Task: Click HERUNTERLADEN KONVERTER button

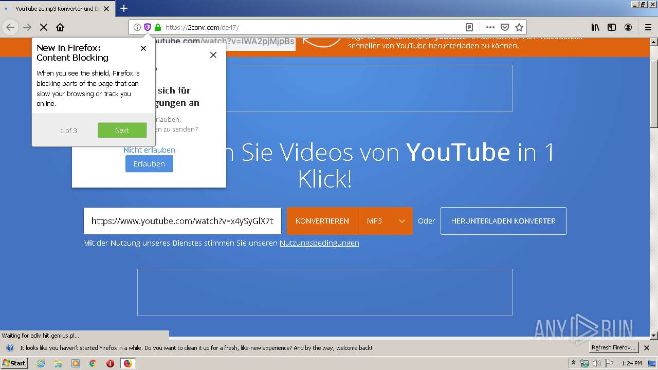Action: (503, 221)
